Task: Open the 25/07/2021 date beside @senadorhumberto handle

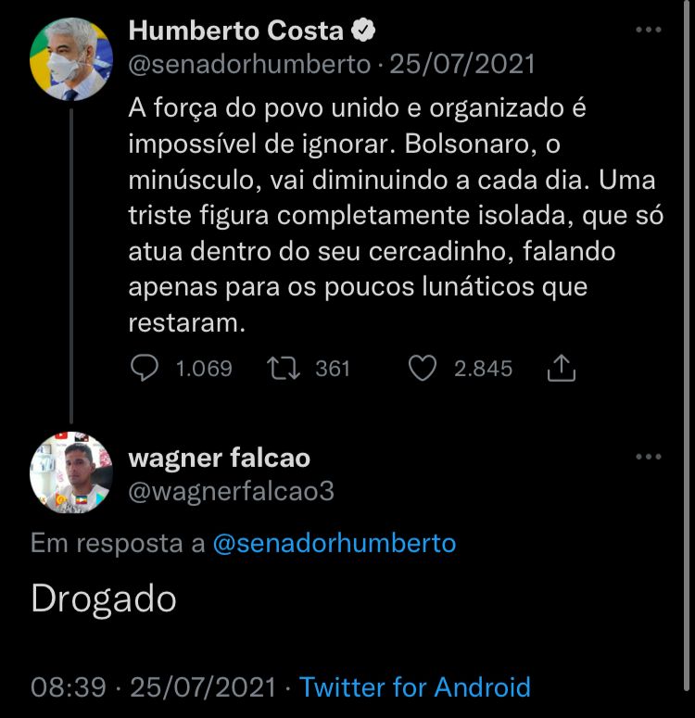Action: click(x=461, y=65)
